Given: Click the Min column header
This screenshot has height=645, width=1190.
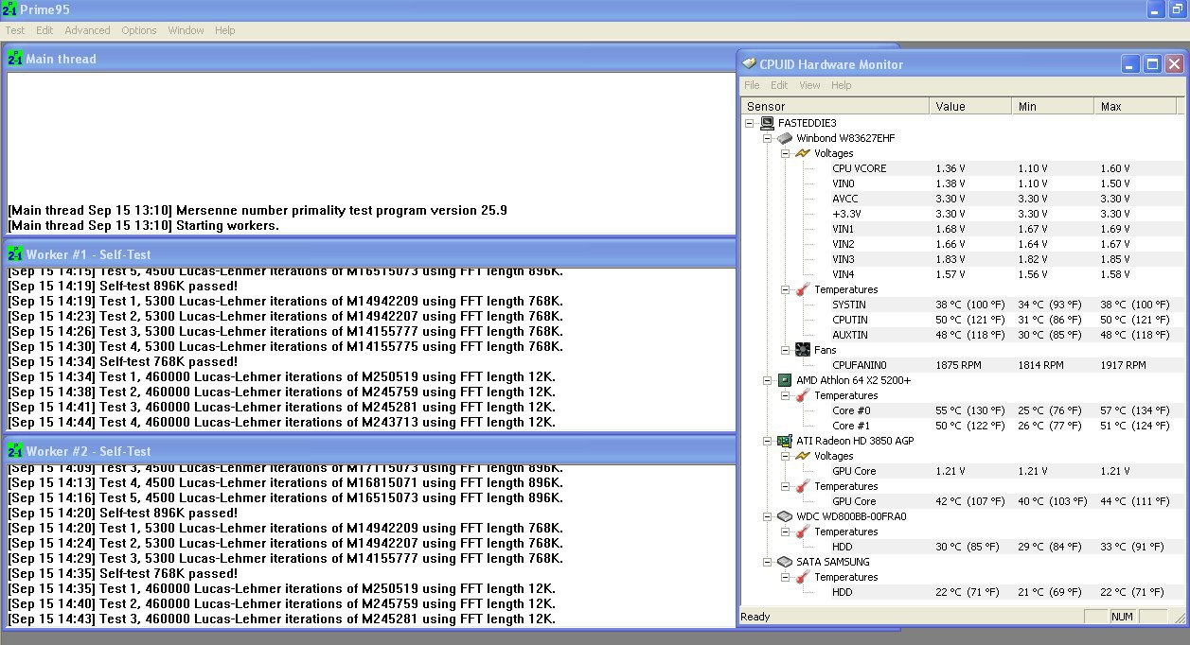Looking at the screenshot, I should click(1053, 106).
